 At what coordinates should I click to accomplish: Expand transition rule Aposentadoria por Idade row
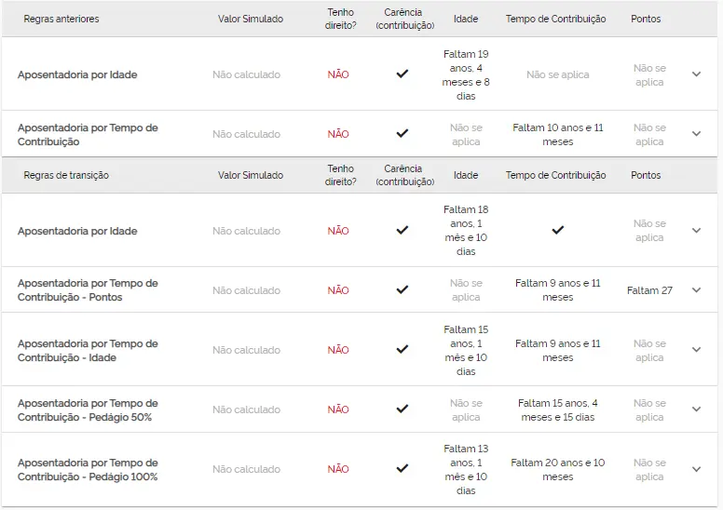pos(696,231)
